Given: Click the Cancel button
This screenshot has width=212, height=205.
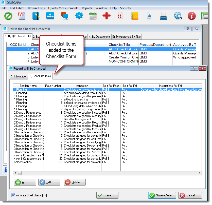Looking at the screenshot, I should point(190,195).
